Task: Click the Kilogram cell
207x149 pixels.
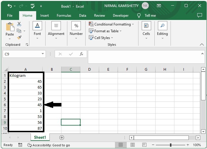Action: coord(26,75)
